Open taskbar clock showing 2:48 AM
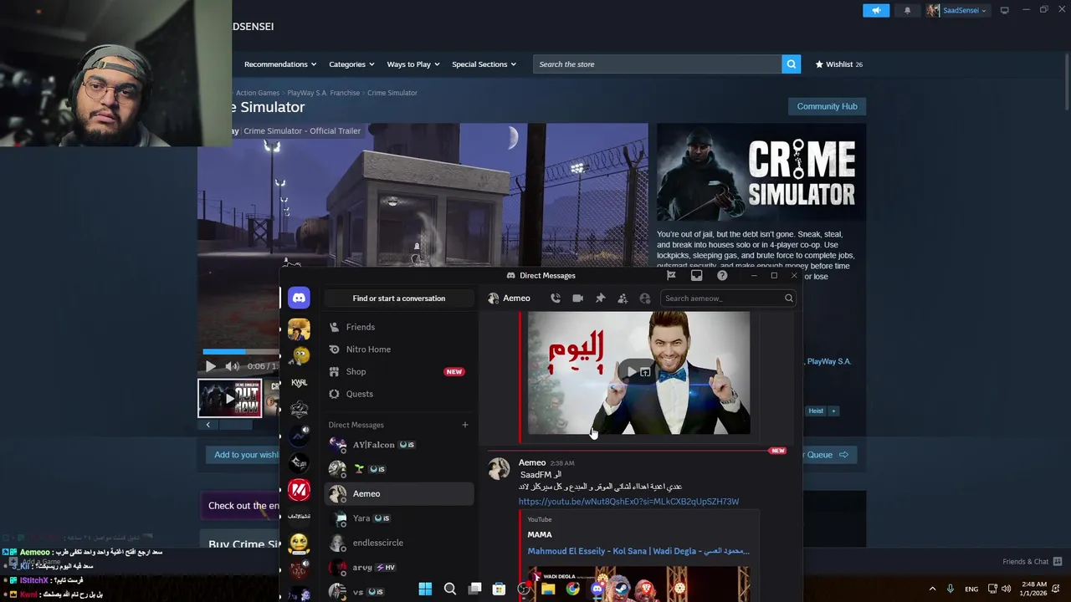The image size is (1071, 602). (x=1035, y=589)
